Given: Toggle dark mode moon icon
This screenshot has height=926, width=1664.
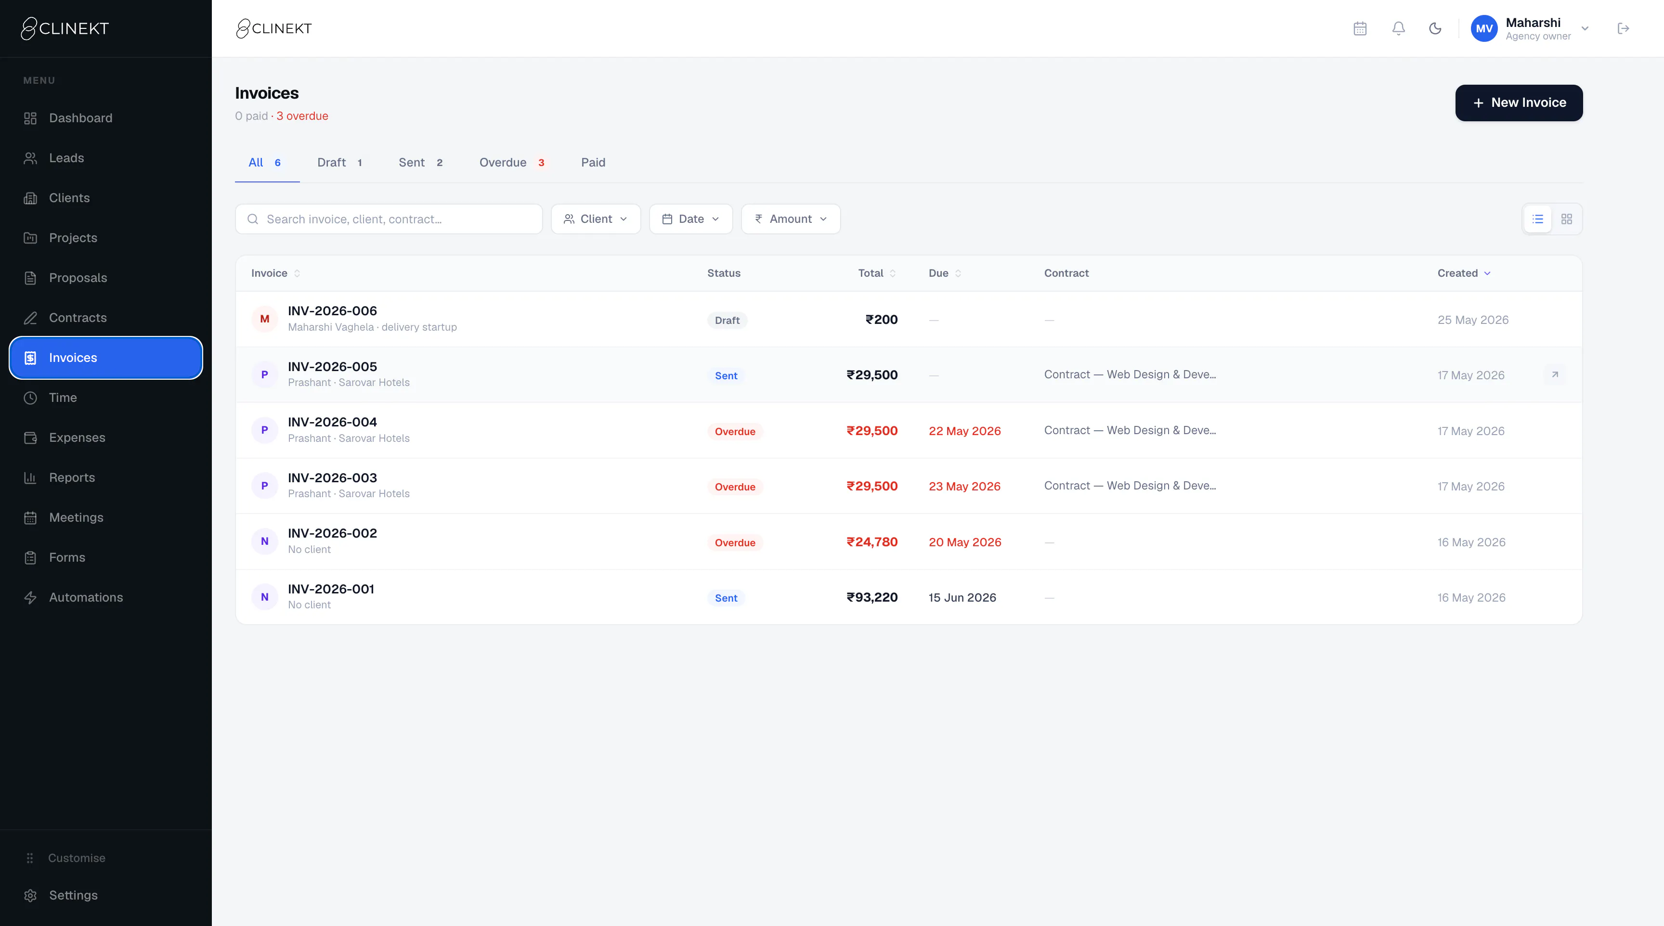Looking at the screenshot, I should tap(1435, 28).
